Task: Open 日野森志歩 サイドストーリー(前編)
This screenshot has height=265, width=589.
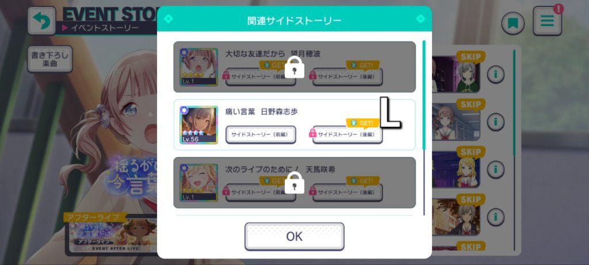Action: (x=261, y=135)
